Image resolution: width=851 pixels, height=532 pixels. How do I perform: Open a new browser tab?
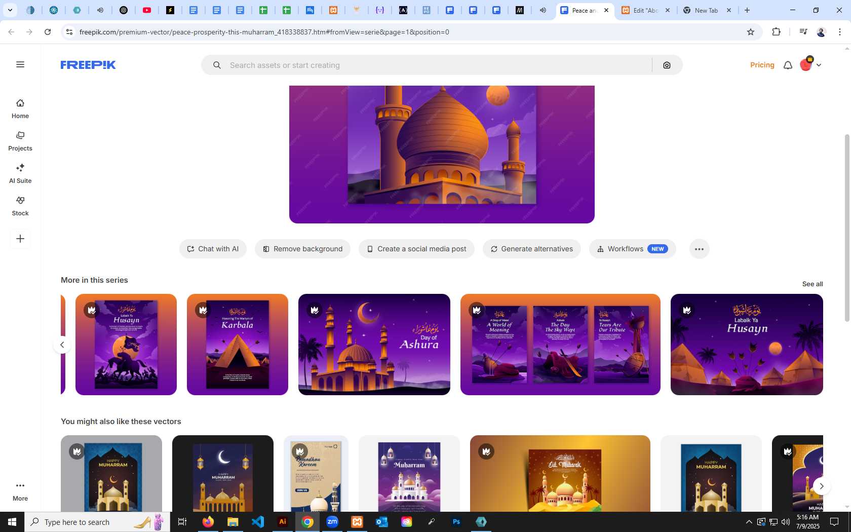747,10
